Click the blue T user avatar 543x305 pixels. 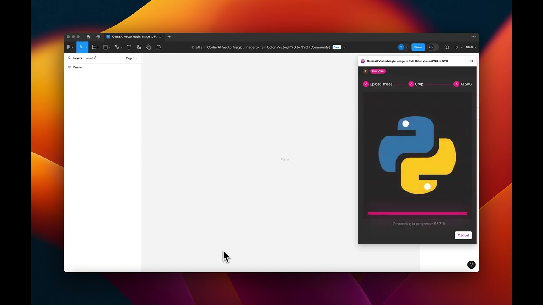[401, 47]
